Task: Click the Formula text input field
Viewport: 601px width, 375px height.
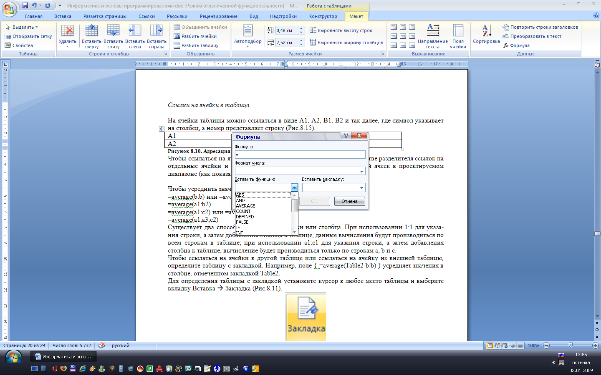Action: tap(300, 155)
